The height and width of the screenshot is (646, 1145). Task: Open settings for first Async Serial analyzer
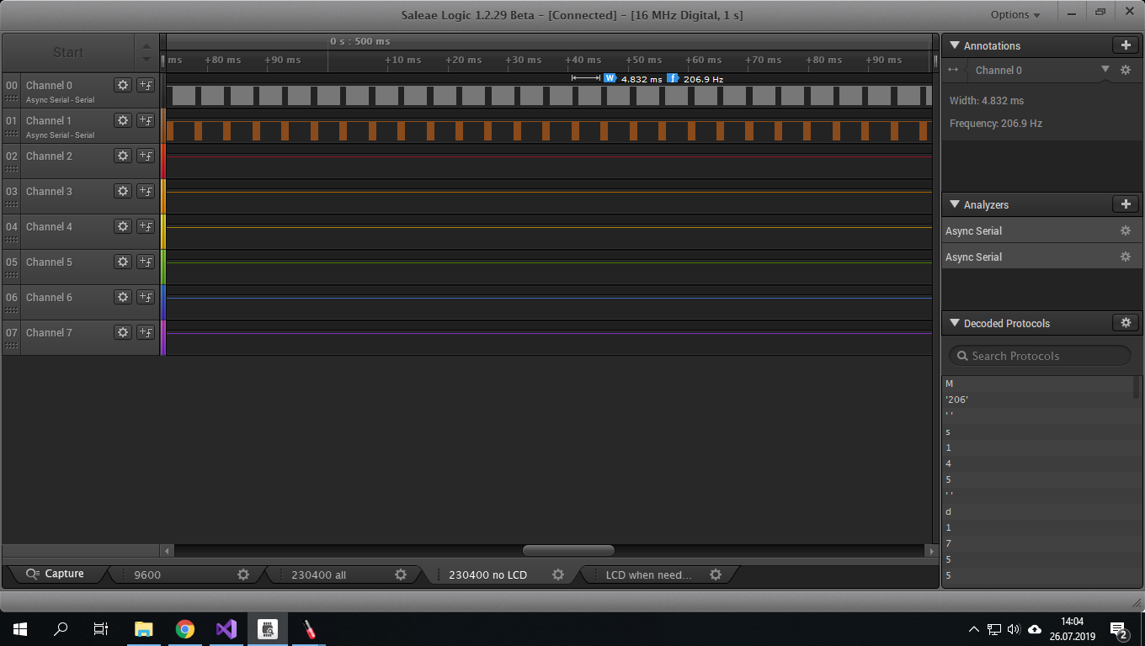coord(1126,230)
